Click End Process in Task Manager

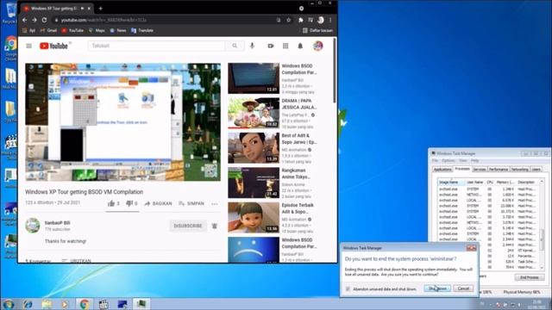[x=530, y=277]
